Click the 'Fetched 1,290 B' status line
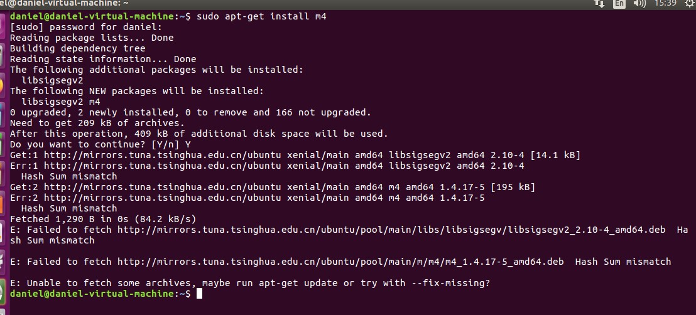This screenshot has width=696, height=315. [103, 219]
